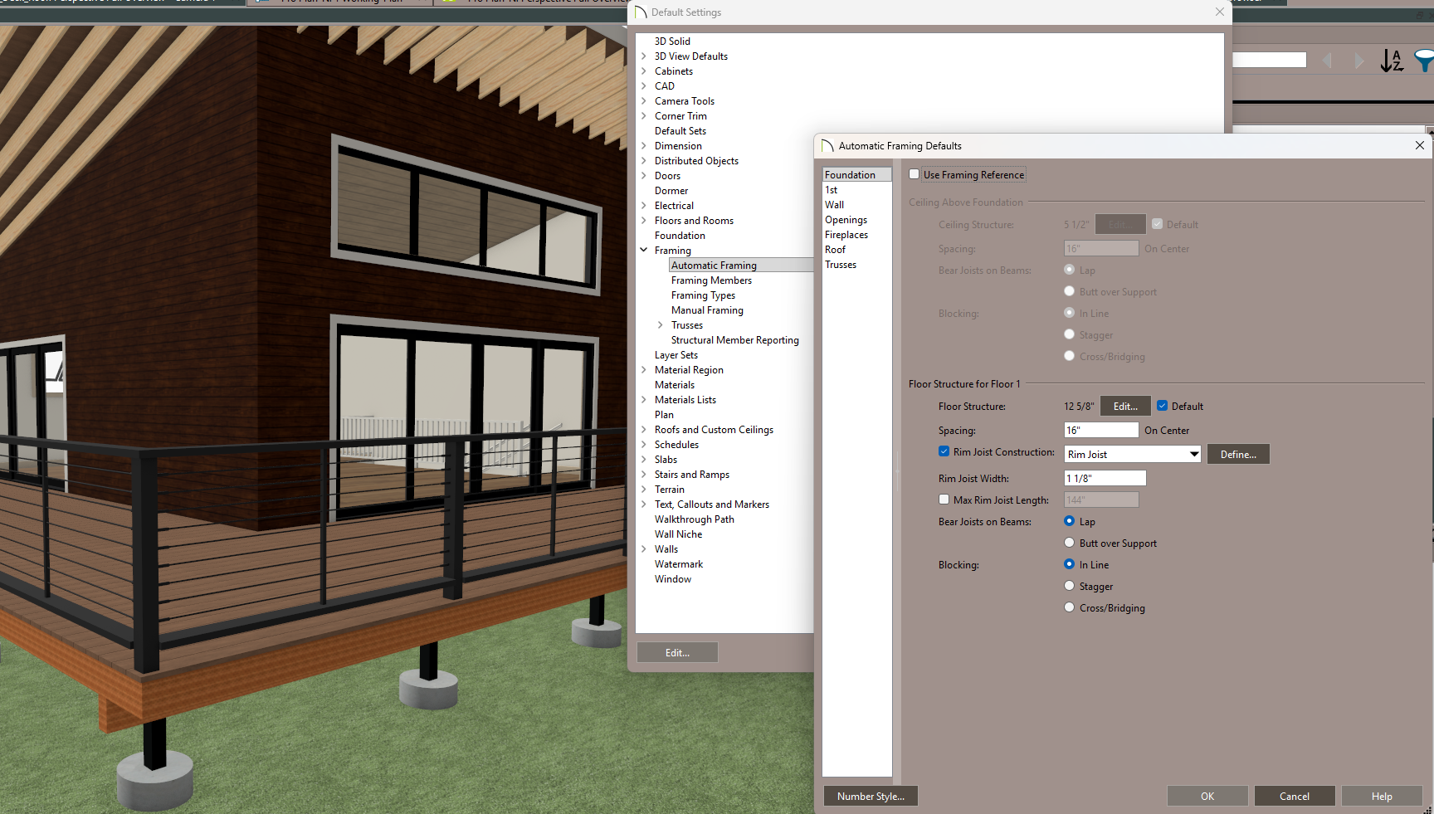This screenshot has width=1434, height=814.
Task: Open the Rim Joist construction dropdown
Action: [x=1193, y=454]
